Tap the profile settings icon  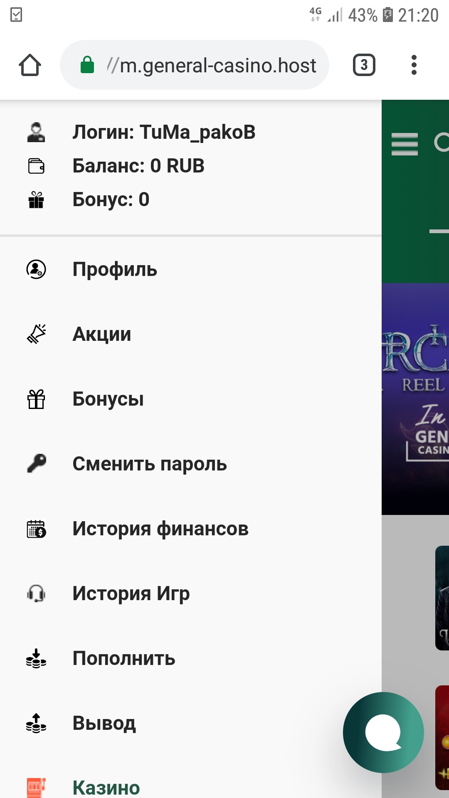36,269
